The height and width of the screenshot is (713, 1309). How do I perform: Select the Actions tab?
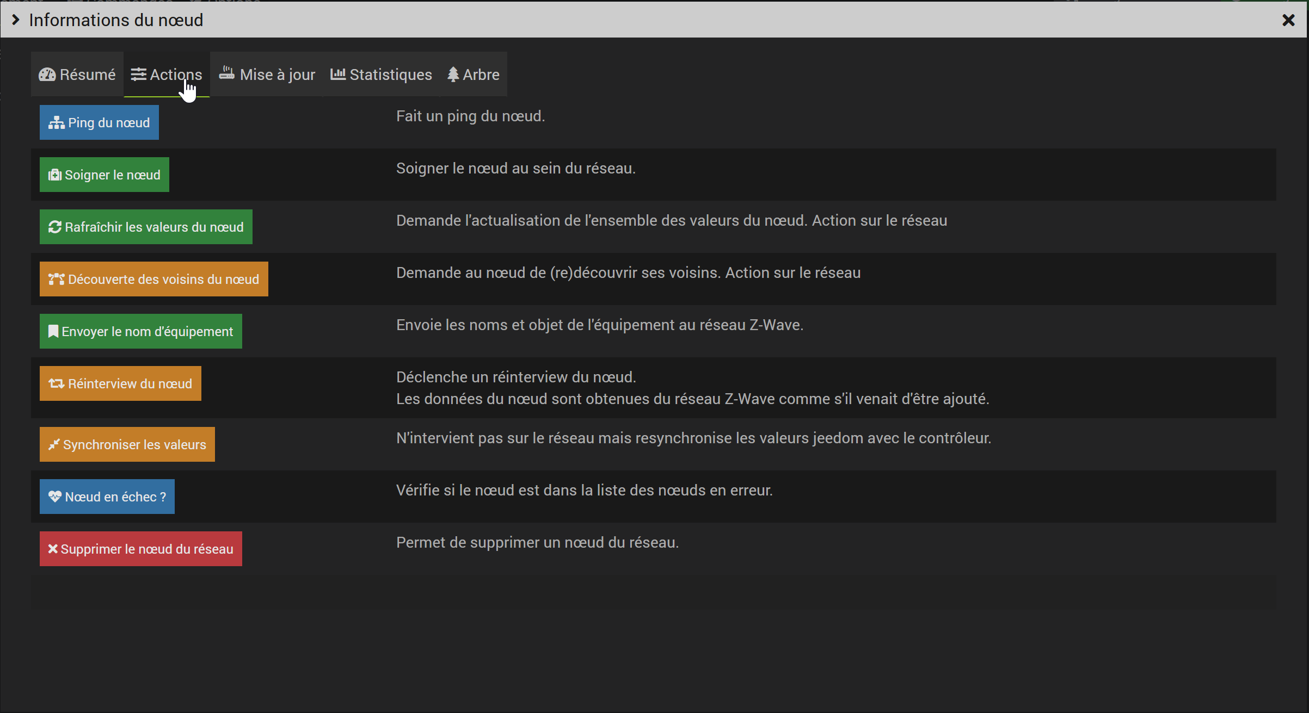coord(167,75)
